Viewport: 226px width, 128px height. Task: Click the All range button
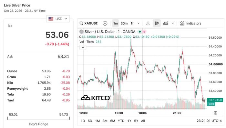point(143,121)
